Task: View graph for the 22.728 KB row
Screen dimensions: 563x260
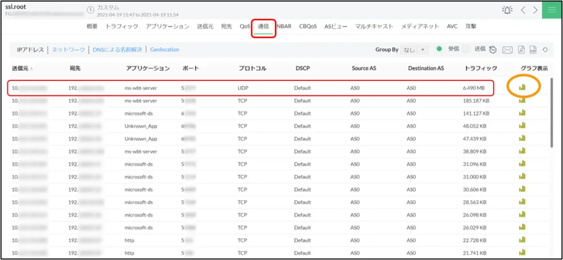Action: [x=522, y=240]
